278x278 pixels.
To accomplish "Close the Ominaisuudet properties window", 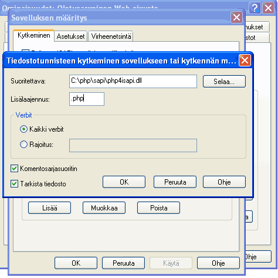I will click(268, 8).
